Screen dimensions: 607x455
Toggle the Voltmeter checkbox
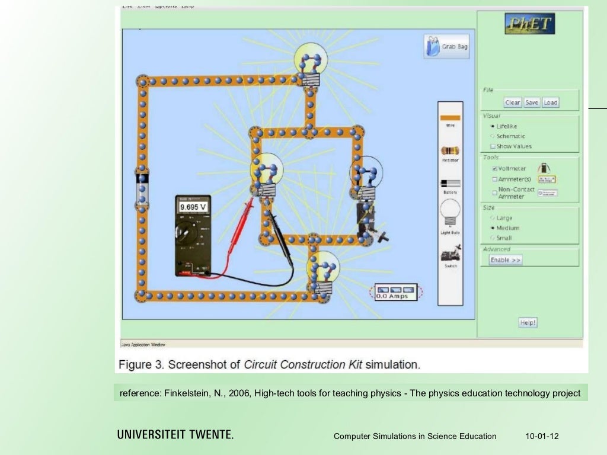point(495,169)
